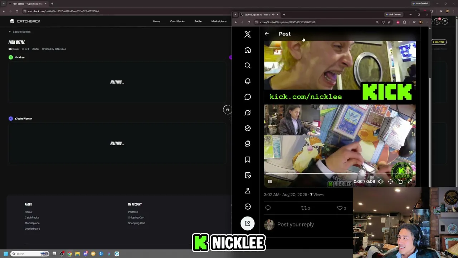
Task: Open Verified badge page in X sidebar
Action: tap(248, 128)
